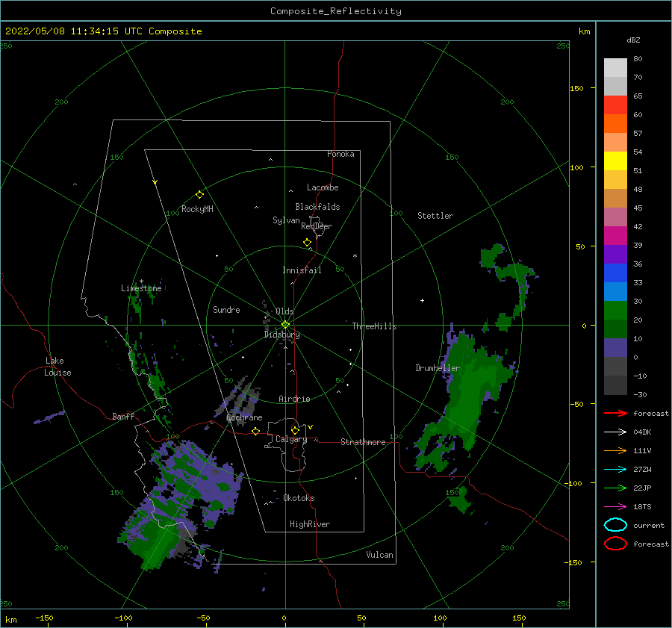The image size is (672, 628).
Task: Click the Strathmore city label
Action: point(363,442)
